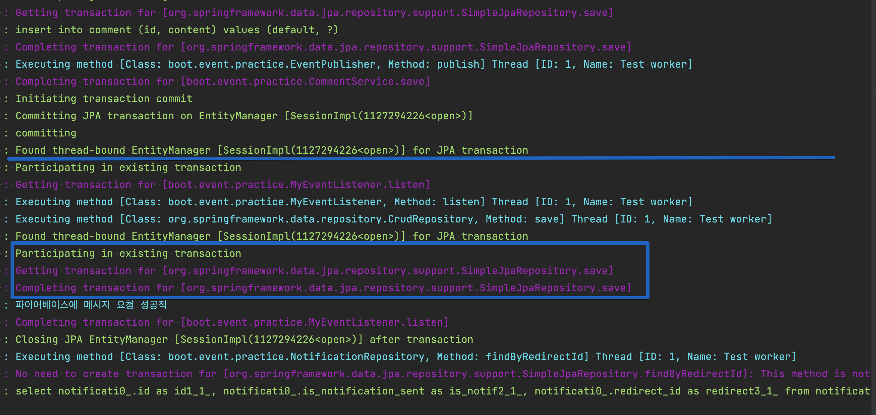876x415 pixels.
Task: Click the lone 'committing' log line
Action: click(x=46, y=133)
